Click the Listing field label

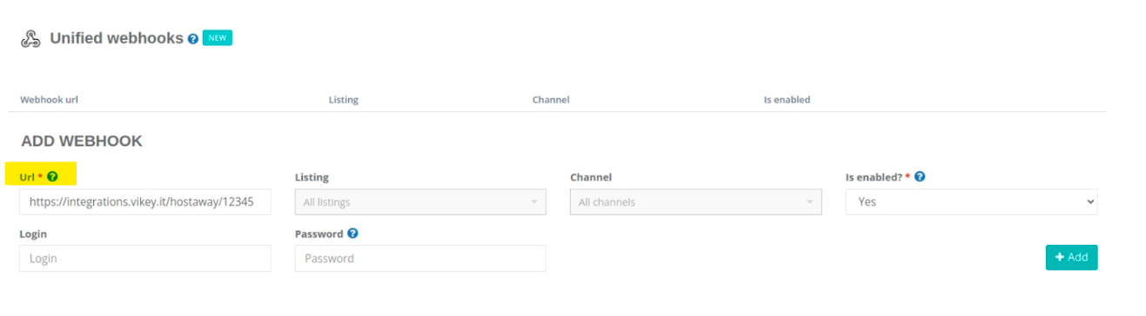312,177
